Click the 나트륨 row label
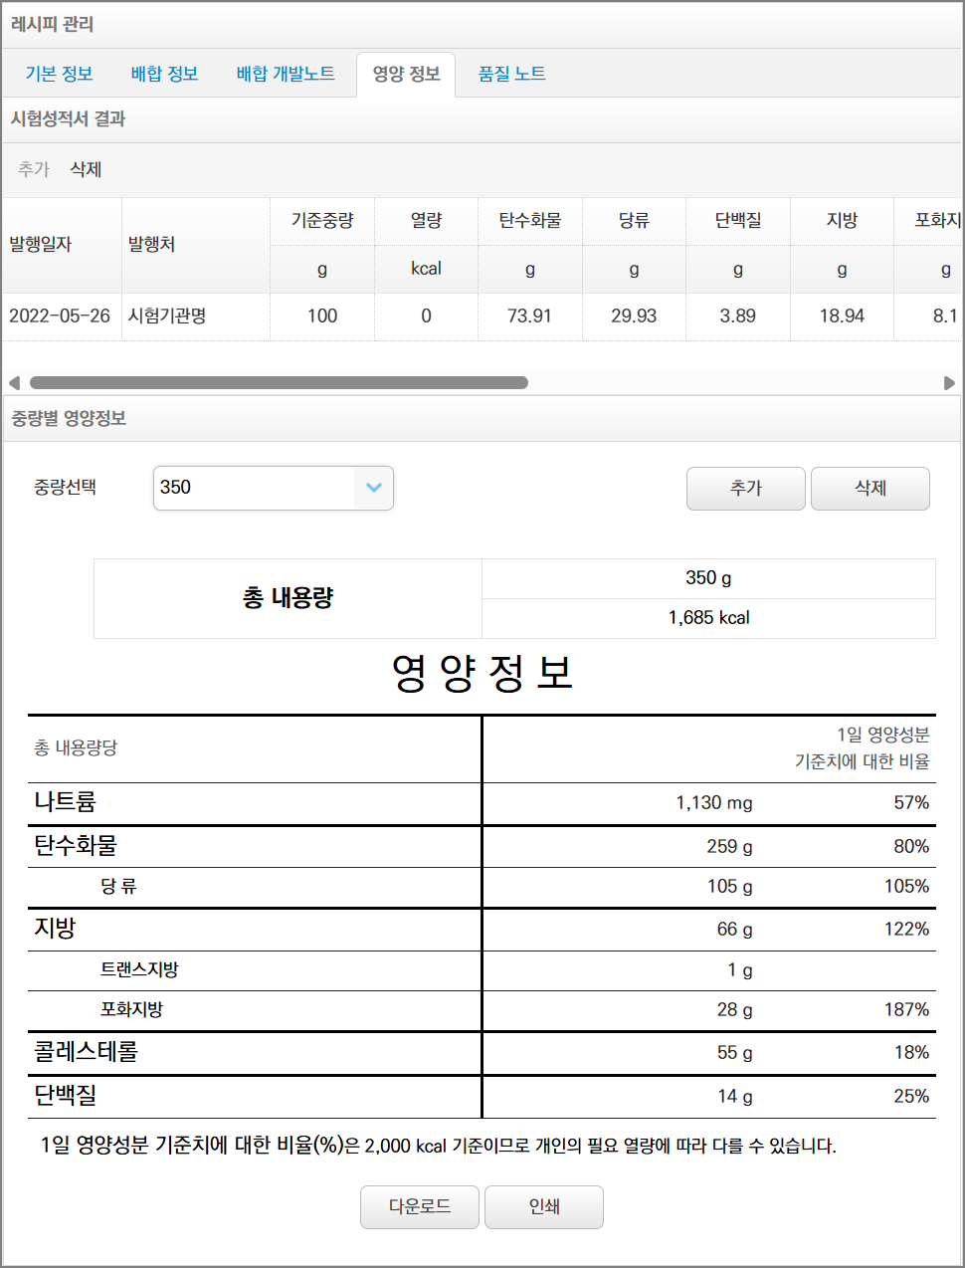 (x=65, y=802)
